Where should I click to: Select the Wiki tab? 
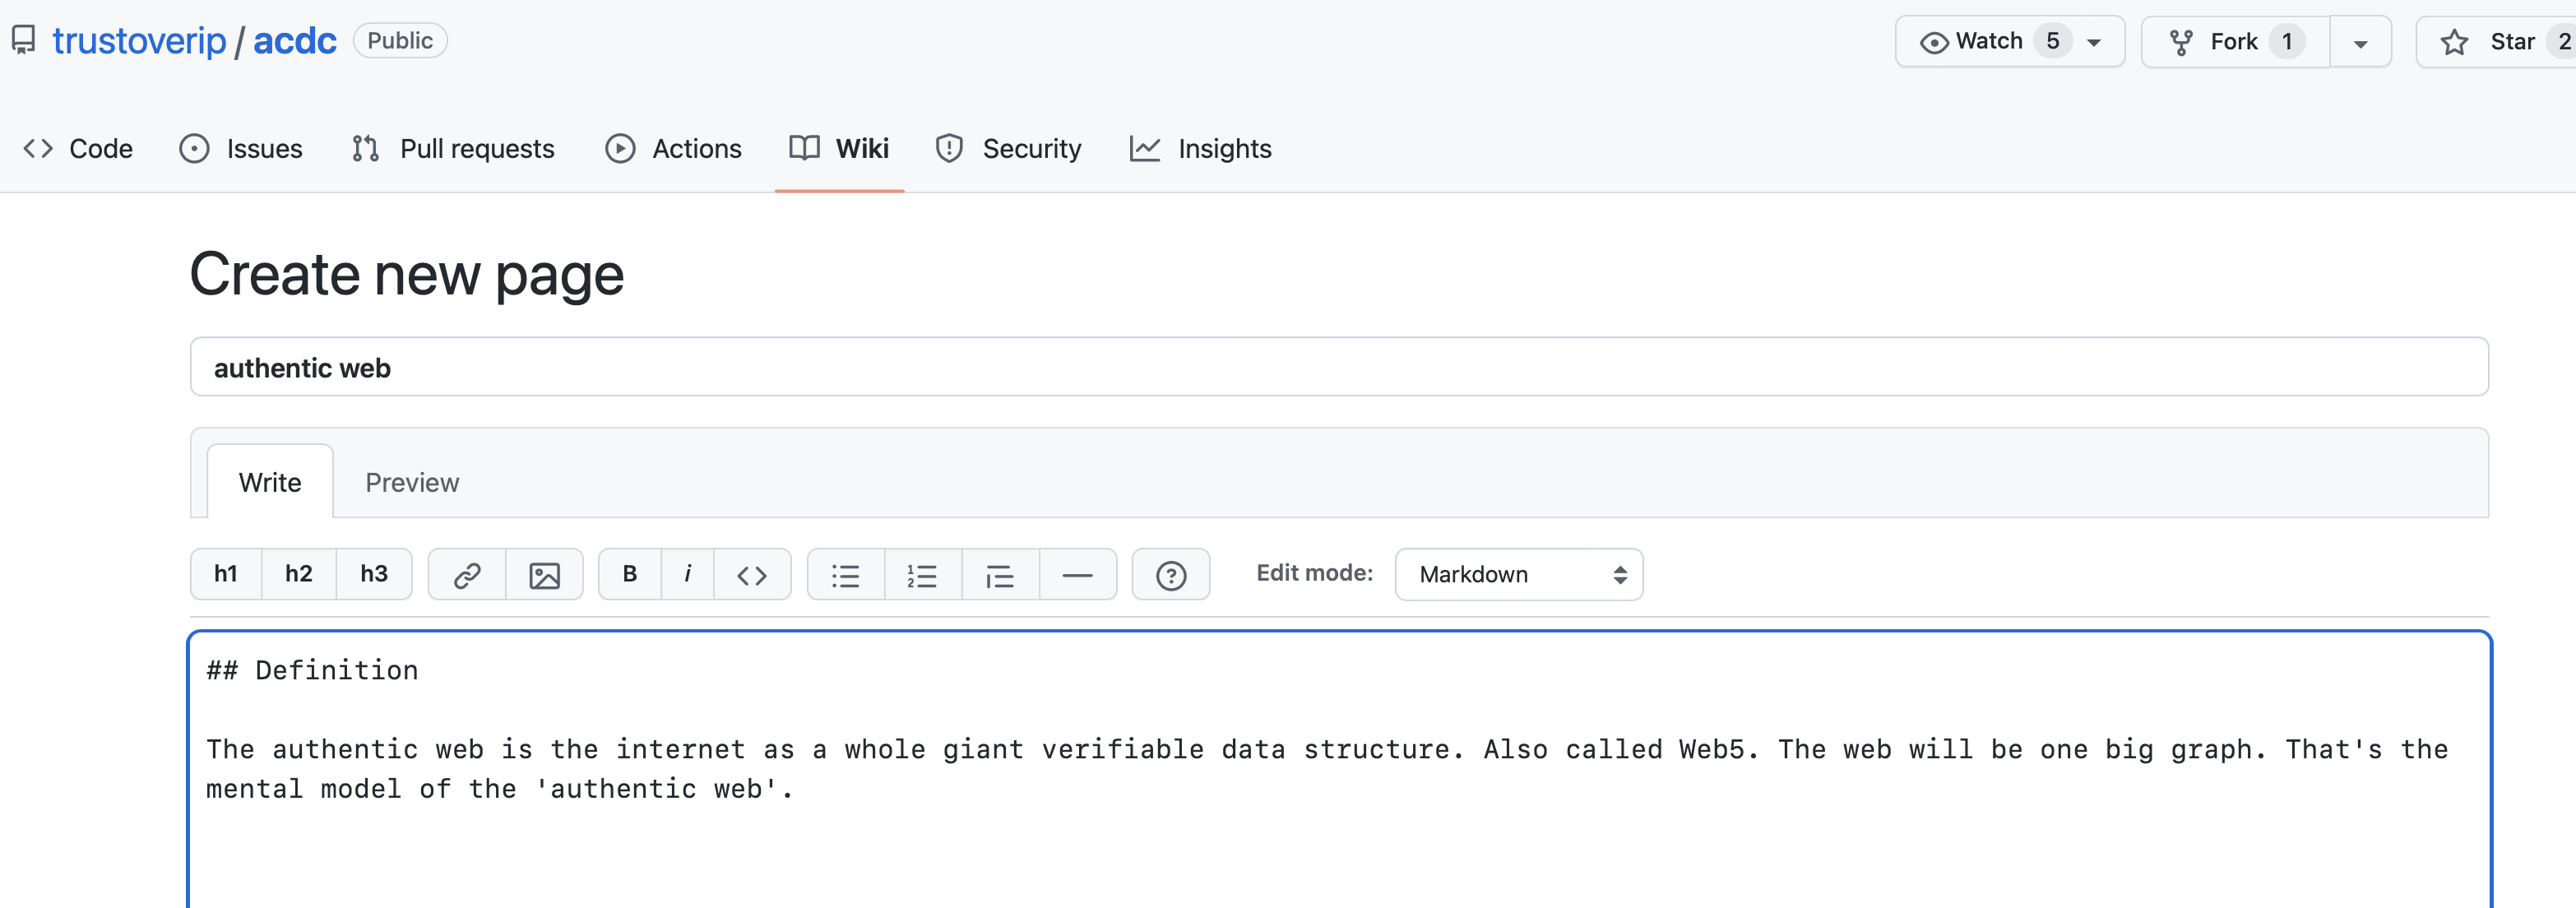838,148
